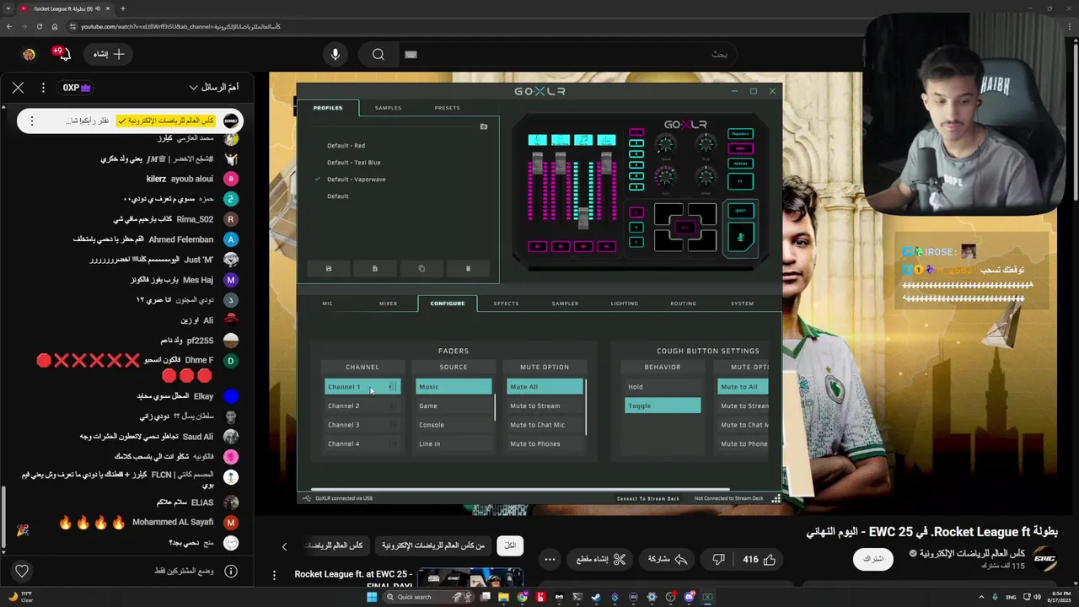Switch to the Samples tab

coord(388,108)
